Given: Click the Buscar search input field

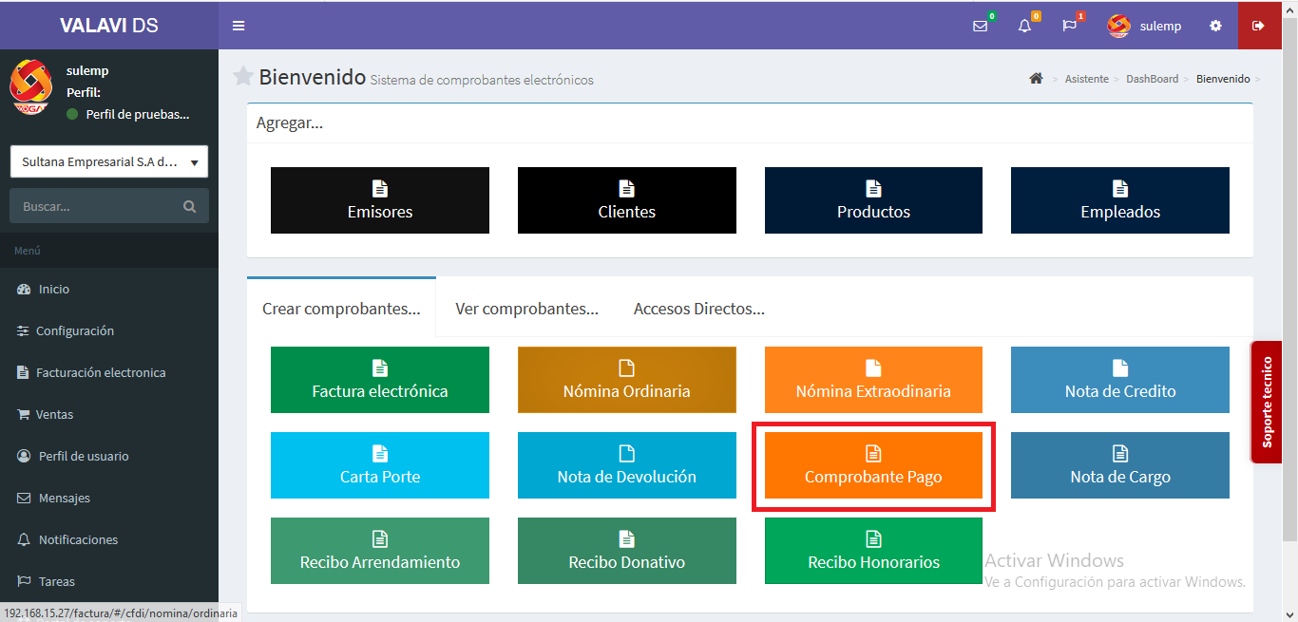Looking at the screenshot, I should coord(95,206).
